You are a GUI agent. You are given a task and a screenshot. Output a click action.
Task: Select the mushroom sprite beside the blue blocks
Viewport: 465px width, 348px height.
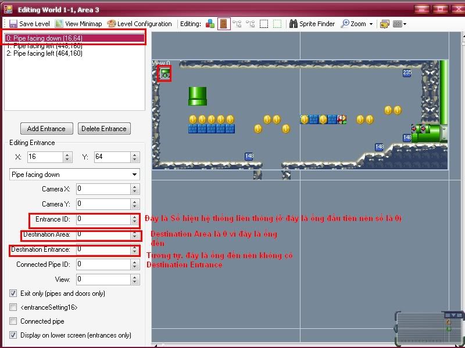[x=342, y=119]
